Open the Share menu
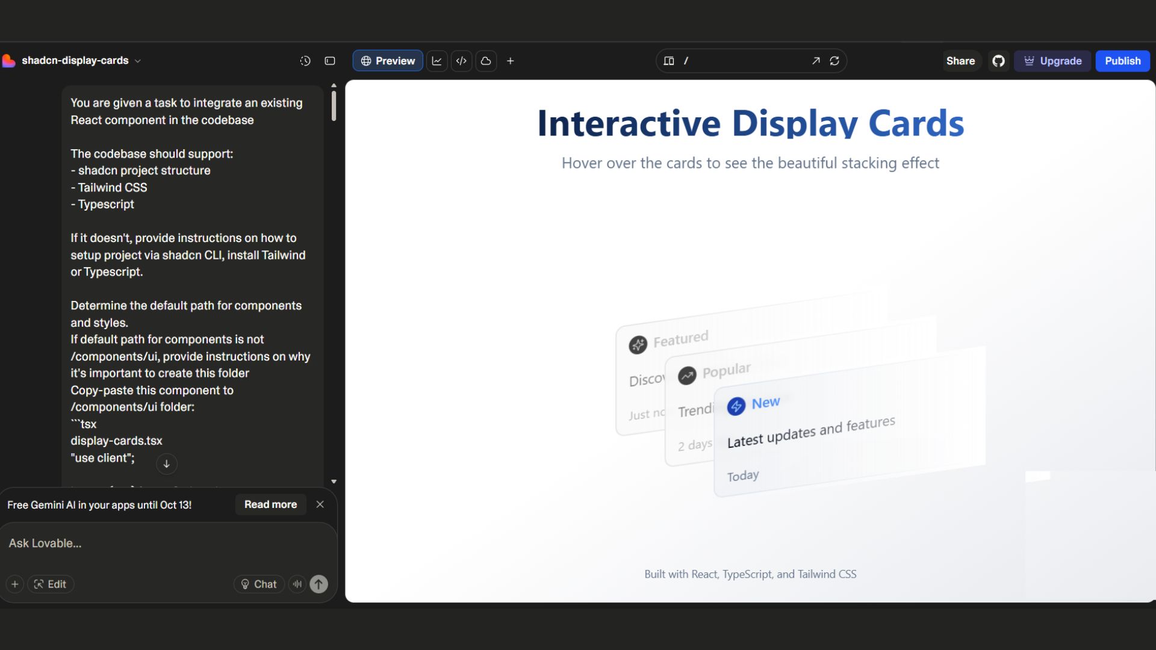Screen dimensions: 1156x650 [960, 61]
